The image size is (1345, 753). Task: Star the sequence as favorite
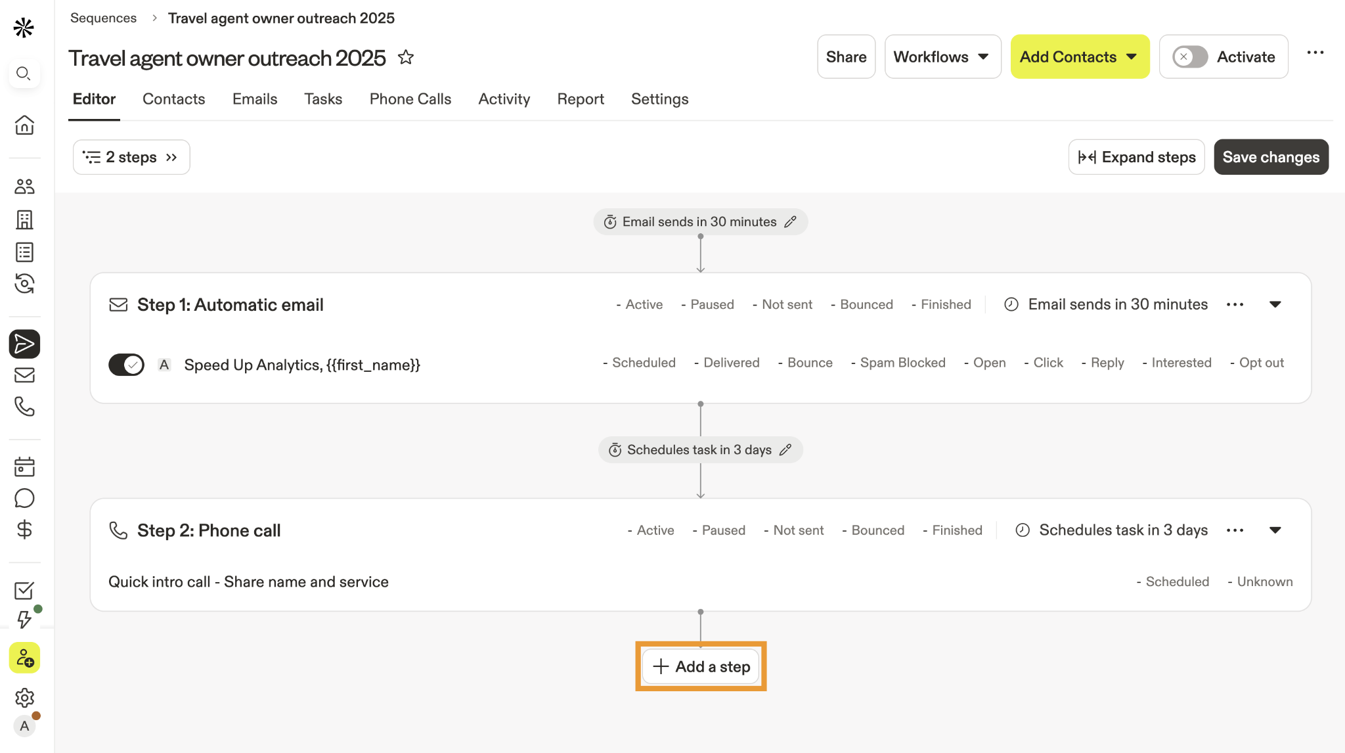pos(406,57)
